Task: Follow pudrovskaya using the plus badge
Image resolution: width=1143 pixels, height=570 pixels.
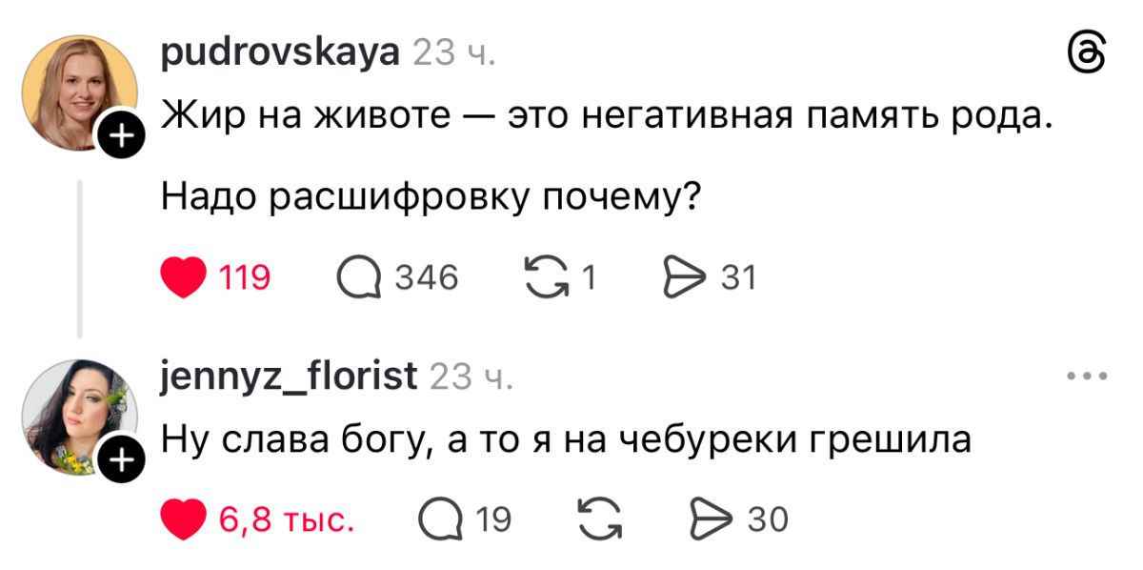Action: click(119, 140)
